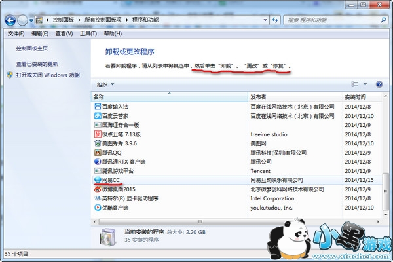Image resolution: width=393 pixels, height=262 pixels.
Task: Click the blue help question mark icon
Action: click(379, 84)
